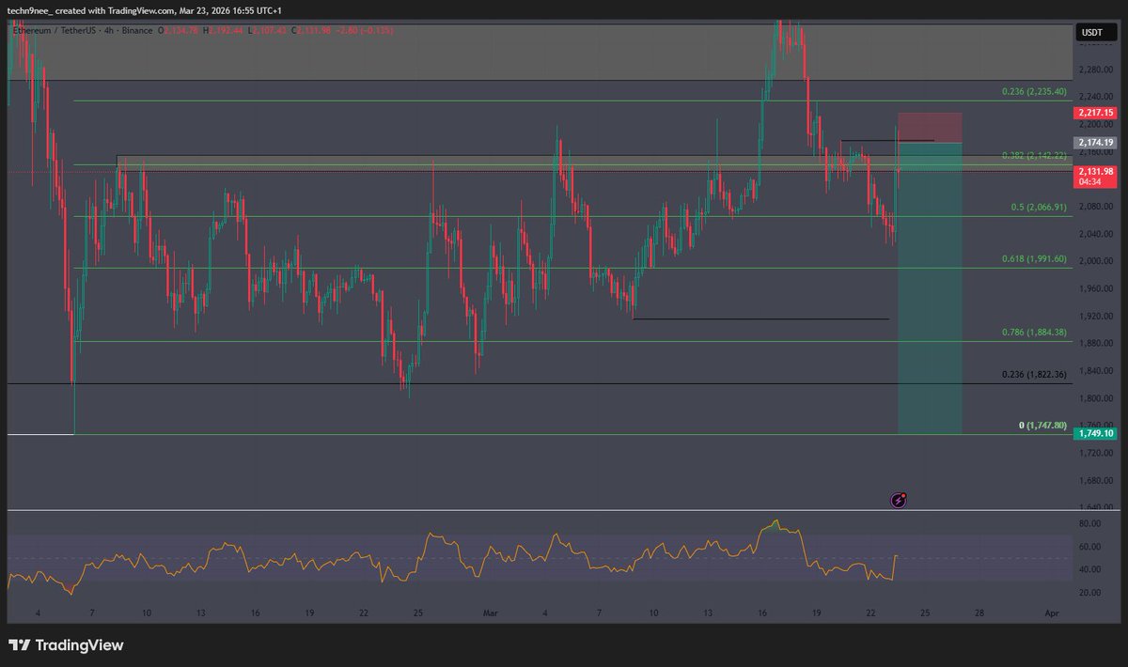This screenshot has width=1128, height=667.
Task: Select the 2,174.19 entry price label
Action: [1096, 142]
